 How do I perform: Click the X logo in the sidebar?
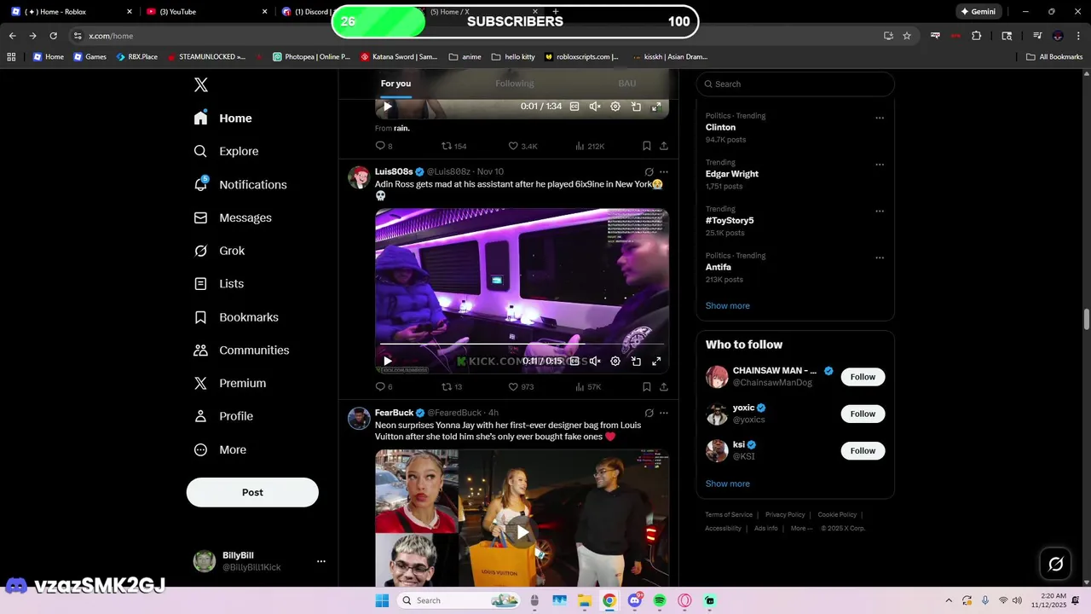[x=201, y=84]
